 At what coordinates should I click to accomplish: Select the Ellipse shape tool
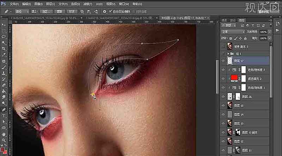pyautogui.click(x=4, y=128)
